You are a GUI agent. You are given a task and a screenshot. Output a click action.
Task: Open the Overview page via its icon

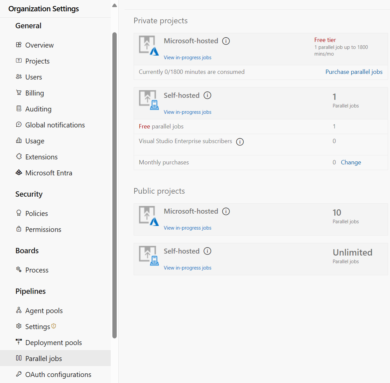(x=19, y=45)
